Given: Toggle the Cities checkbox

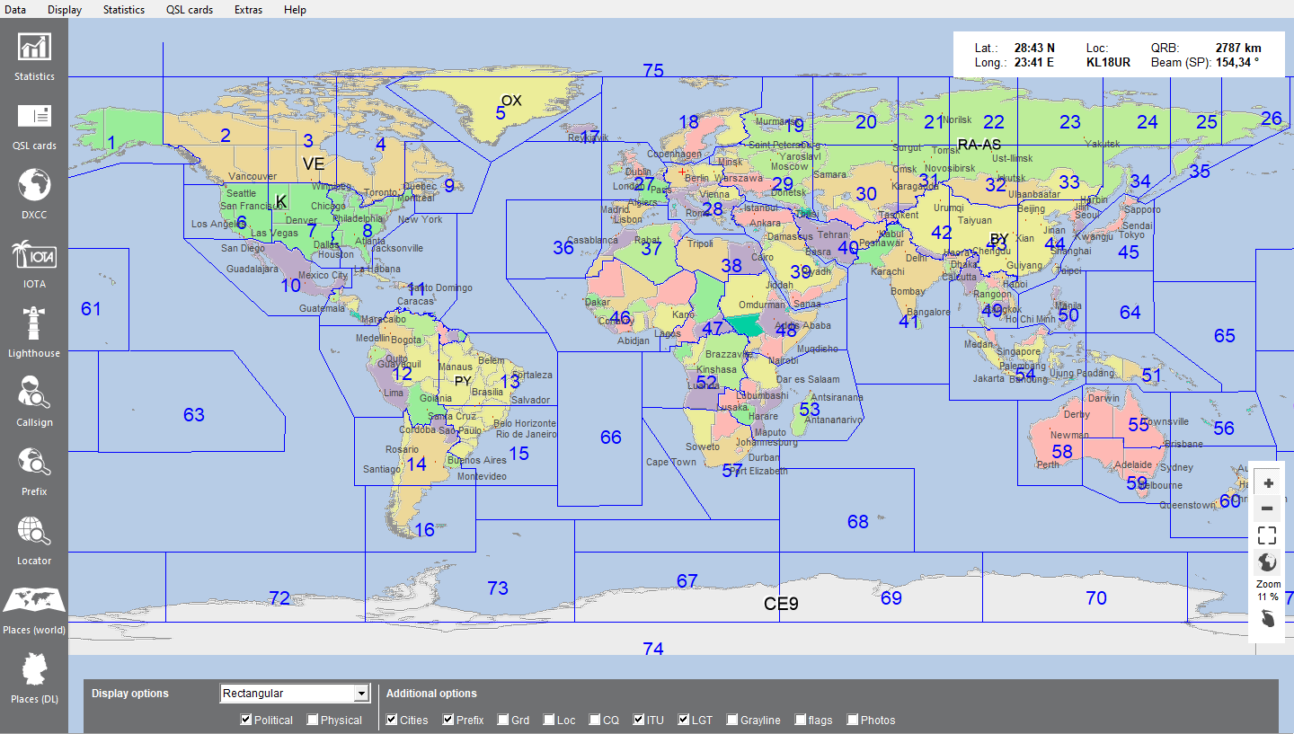Looking at the screenshot, I should 392,720.
